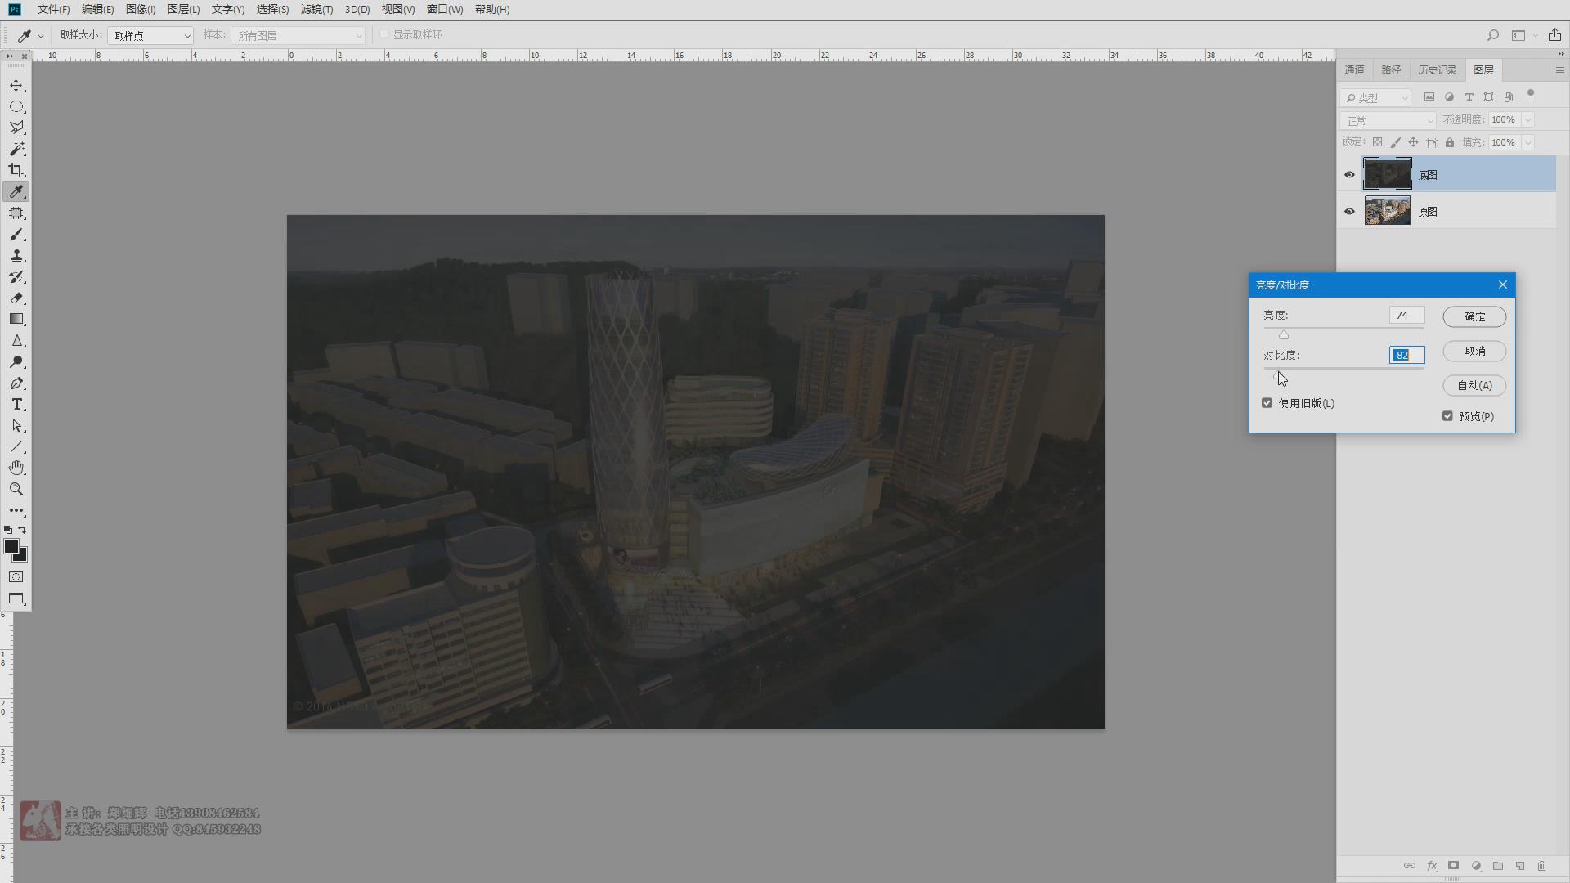Select the Dodge tool
The height and width of the screenshot is (883, 1570).
16,362
